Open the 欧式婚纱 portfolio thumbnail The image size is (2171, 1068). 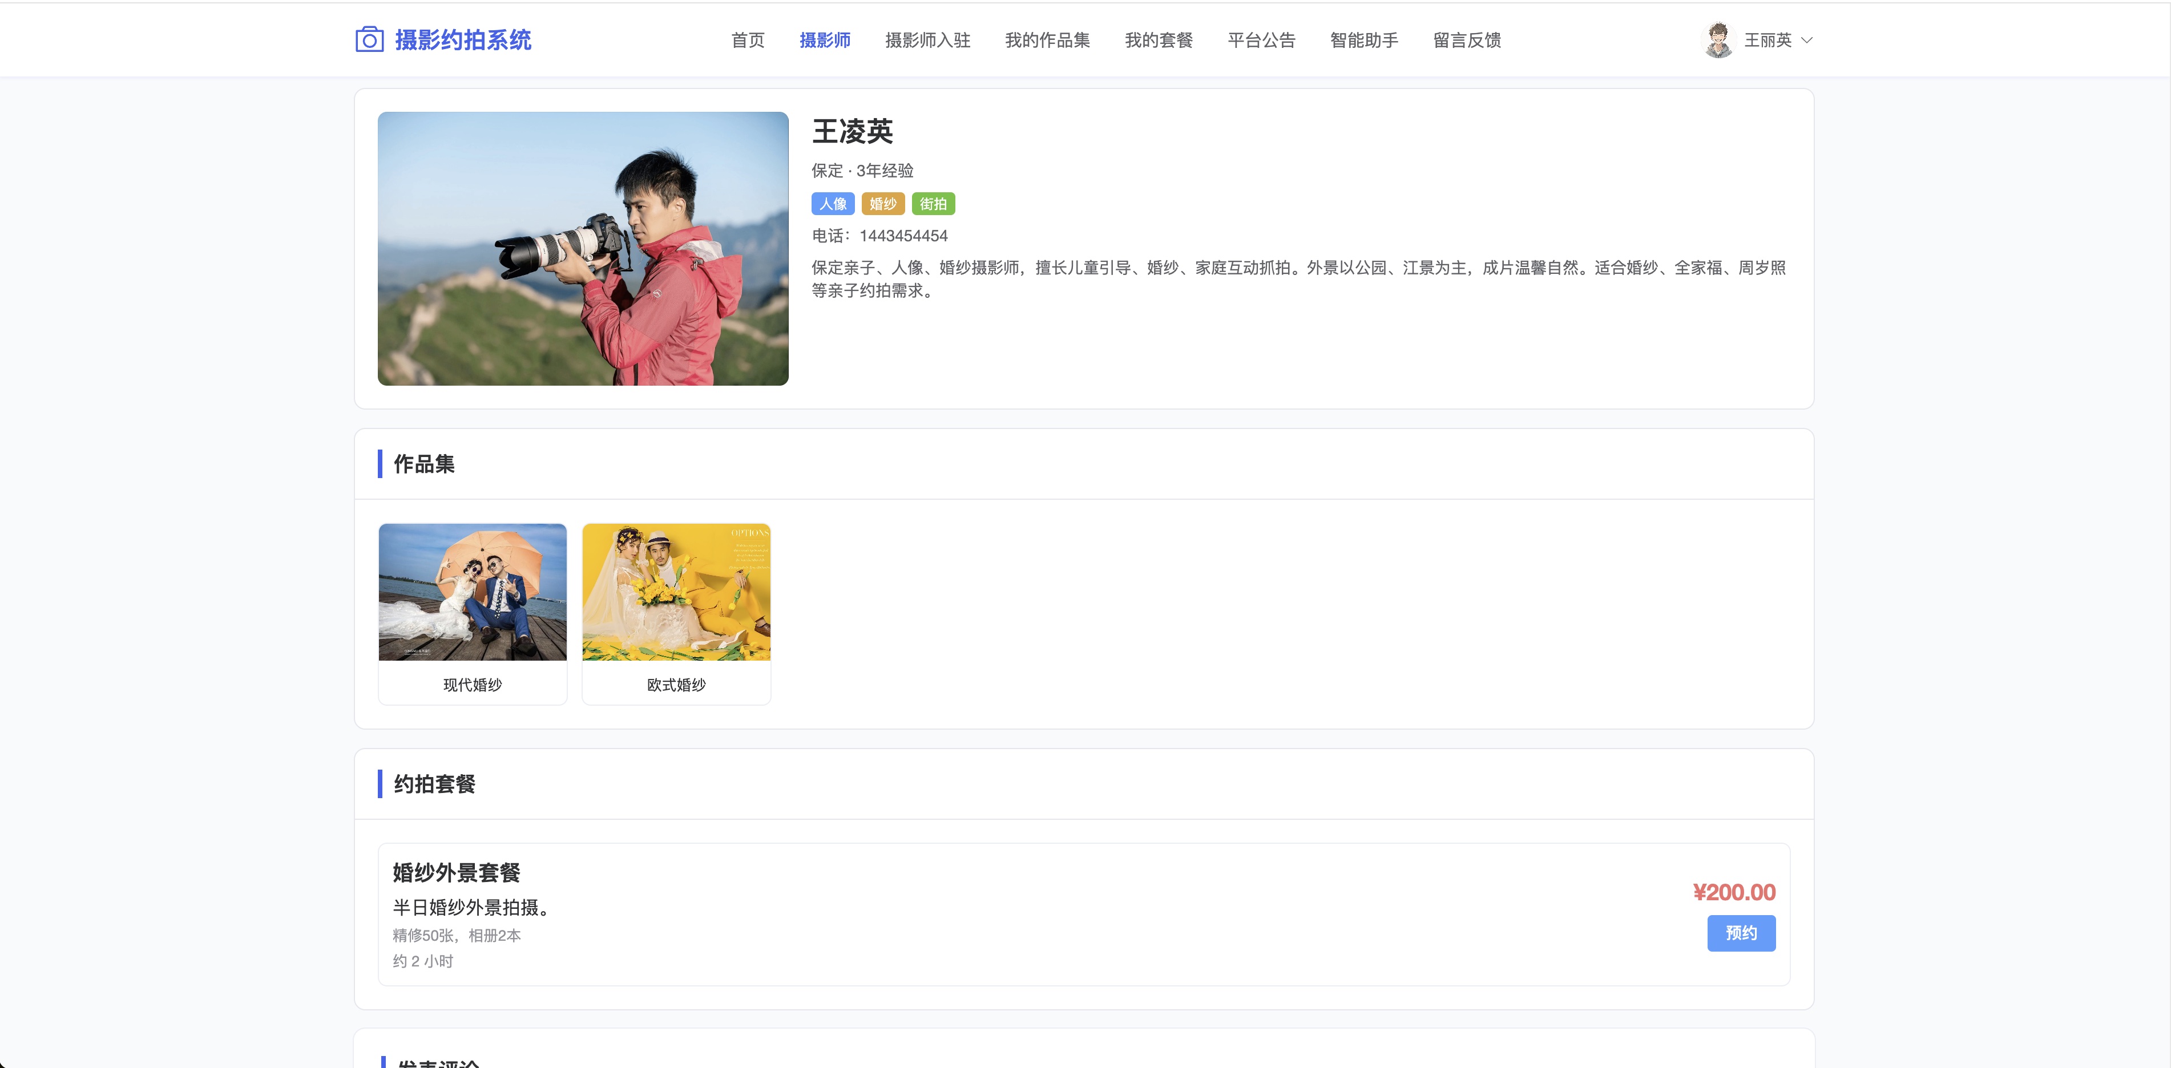676,592
